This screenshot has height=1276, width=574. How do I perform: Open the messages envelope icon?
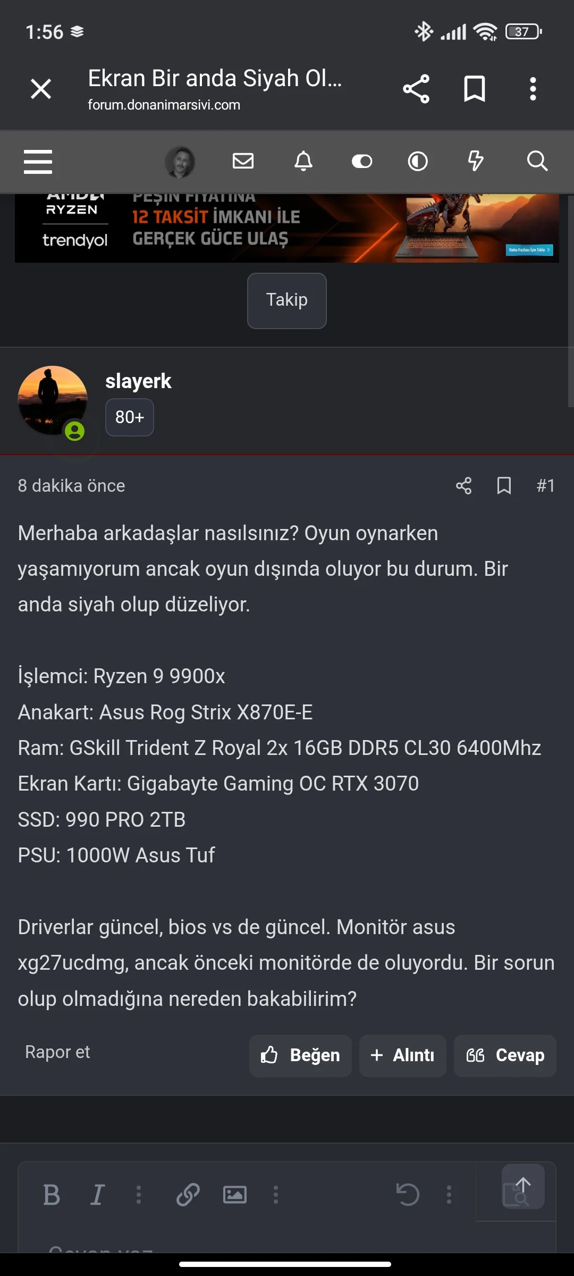pos(243,161)
